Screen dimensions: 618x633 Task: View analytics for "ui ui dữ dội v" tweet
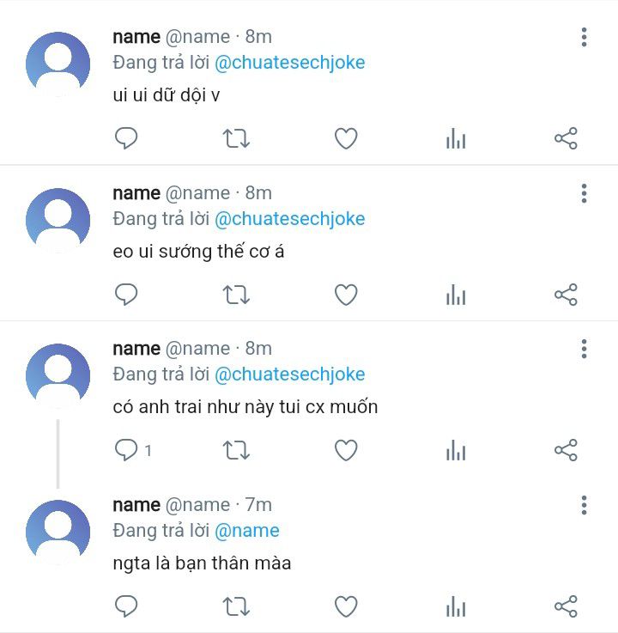click(x=456, y=138)
